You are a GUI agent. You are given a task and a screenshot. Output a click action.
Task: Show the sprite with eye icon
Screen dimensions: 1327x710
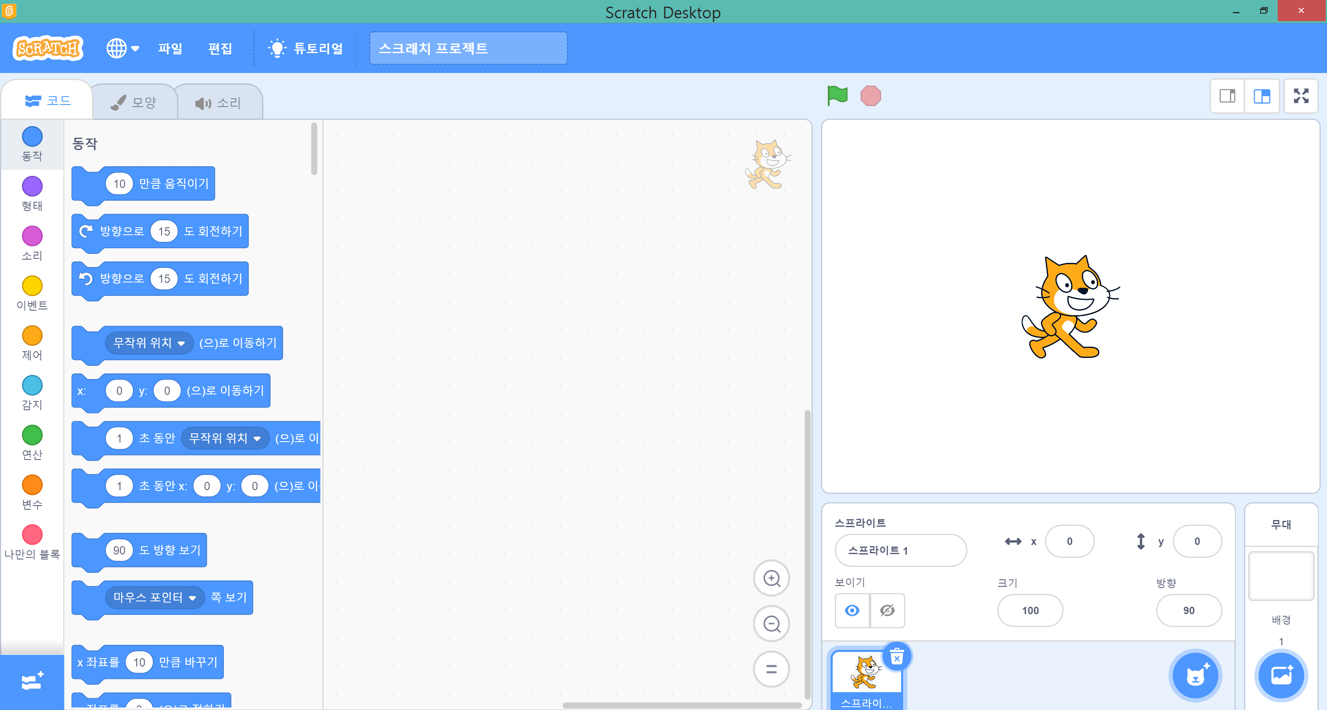[852, 610]
